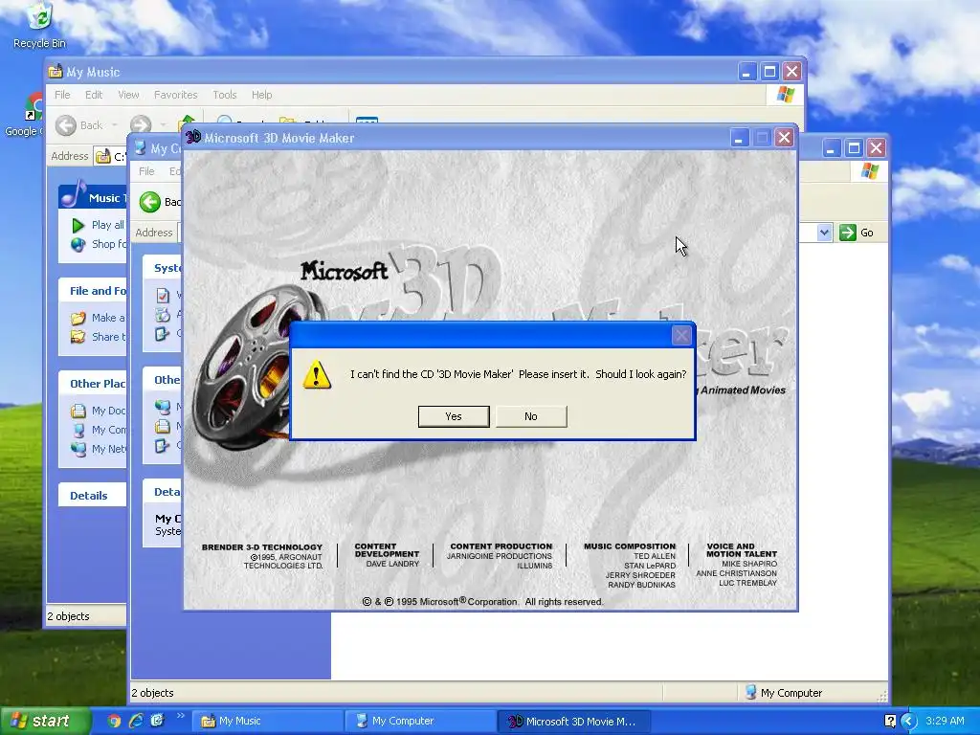Click No in the CD prompt dialog
Image resolution: width=980 pixels, height=735 pixels.
pos(530,416)
